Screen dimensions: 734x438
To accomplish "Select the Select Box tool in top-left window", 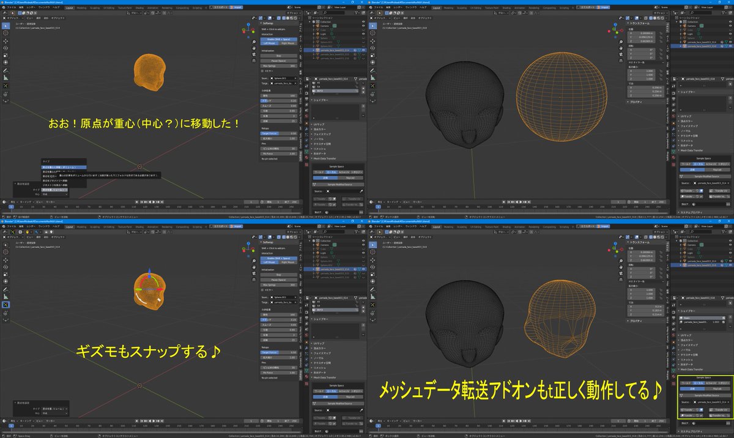I will pos(6,26).
